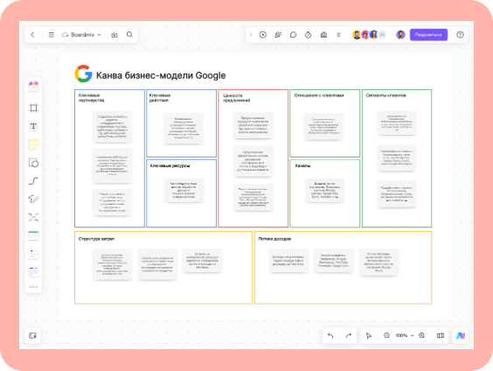Select the Ценности предложений heading
Viewport: 493px width, 371px height.
pyautogui.click(x=236, y=97)
